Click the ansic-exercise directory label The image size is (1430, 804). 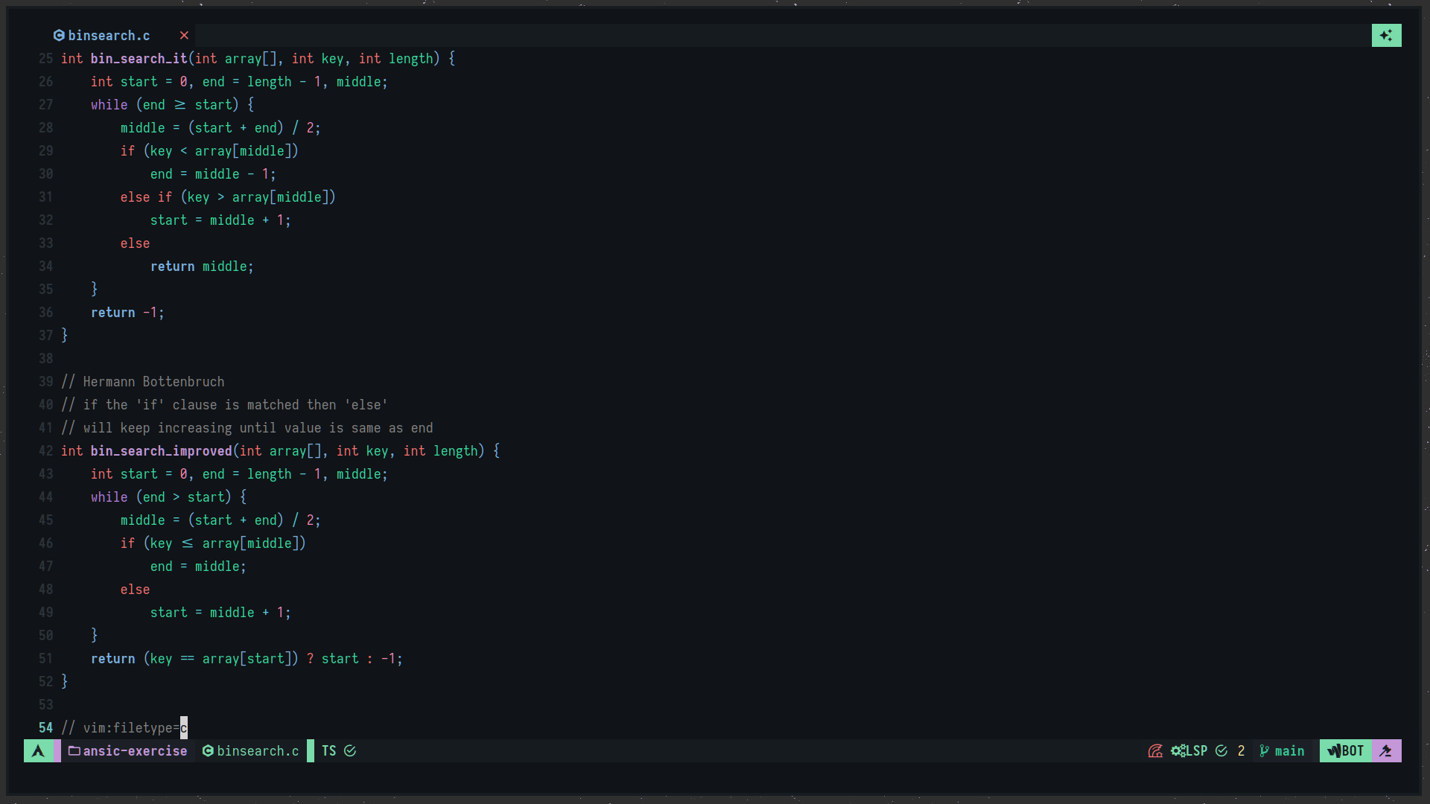[135, 750]
